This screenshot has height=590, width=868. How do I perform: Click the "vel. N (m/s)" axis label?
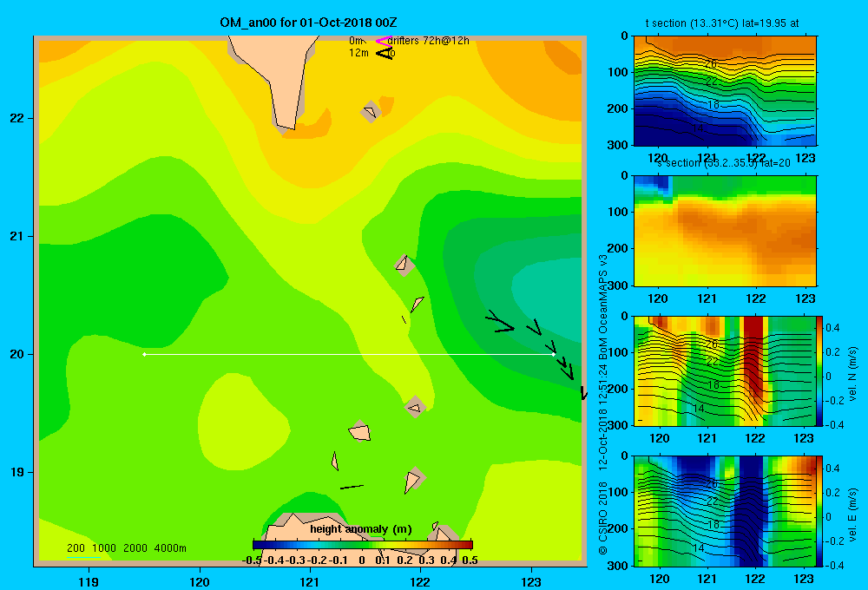853,374
